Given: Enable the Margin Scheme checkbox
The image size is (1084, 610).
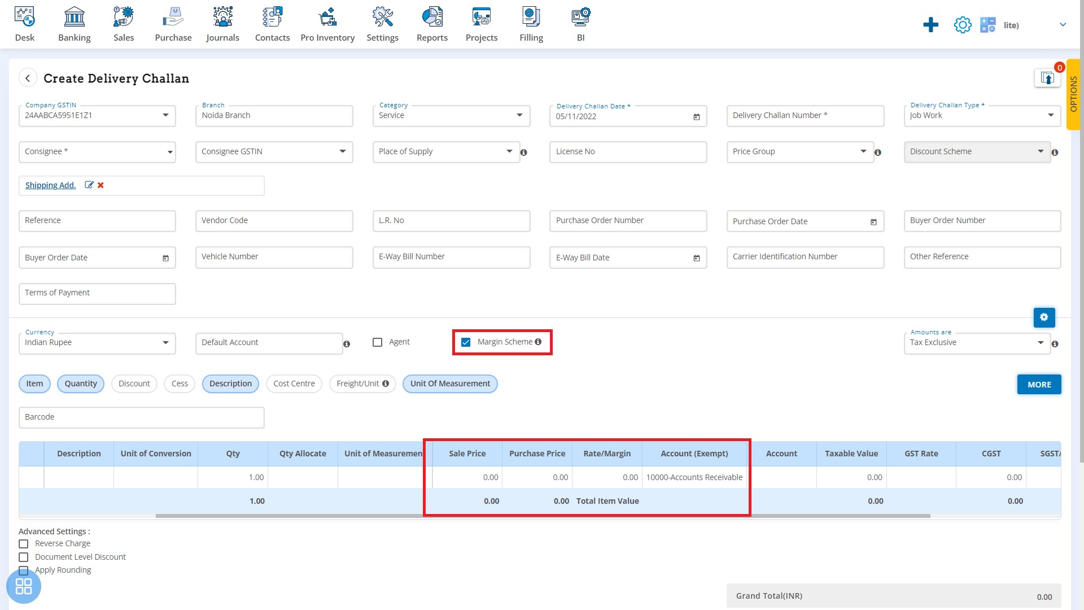Looking at the screenshot, I should (x=466, y=342).
